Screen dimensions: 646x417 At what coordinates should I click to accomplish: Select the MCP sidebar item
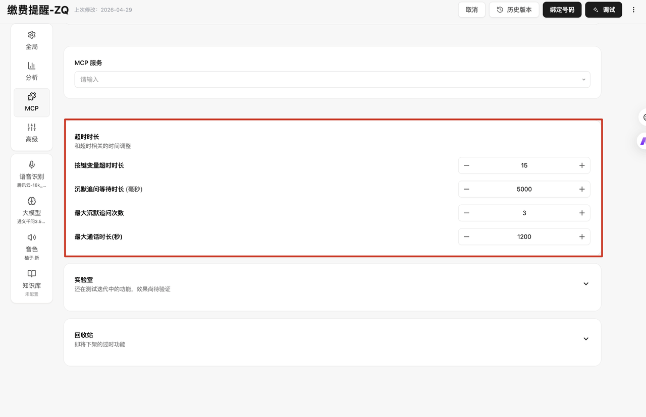click(32, 102)
